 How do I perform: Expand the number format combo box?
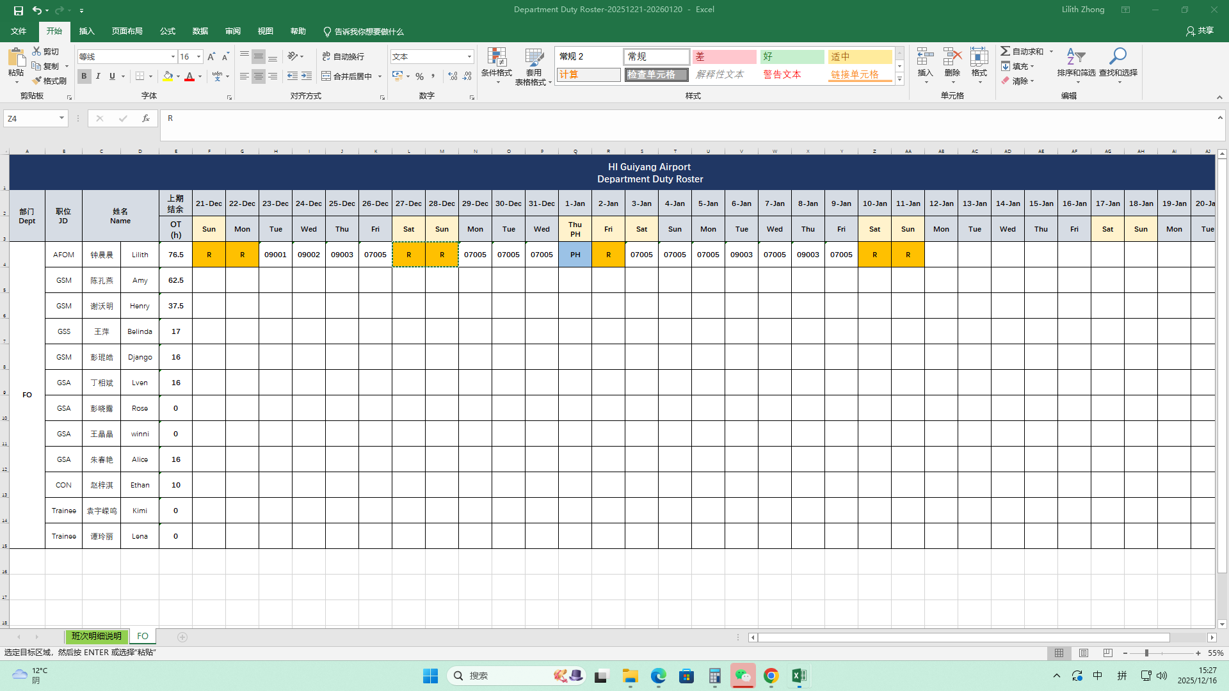point(469,57)
